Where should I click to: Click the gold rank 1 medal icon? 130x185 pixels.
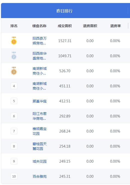click(x=14, y=41)
